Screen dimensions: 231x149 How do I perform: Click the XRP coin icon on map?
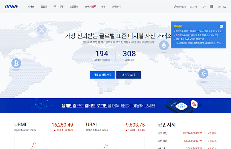click(x=42, y=30)
